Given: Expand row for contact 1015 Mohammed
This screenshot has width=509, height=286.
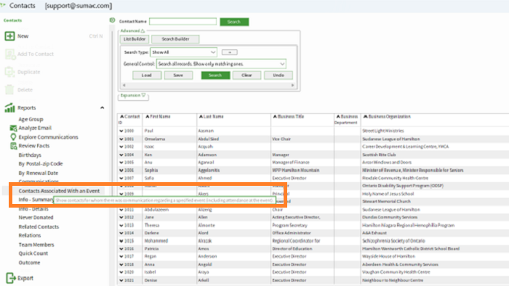Looking at the screenshot, I should click(x=121, y=241).
